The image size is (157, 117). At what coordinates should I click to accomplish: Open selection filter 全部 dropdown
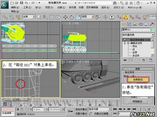[29, 17]
